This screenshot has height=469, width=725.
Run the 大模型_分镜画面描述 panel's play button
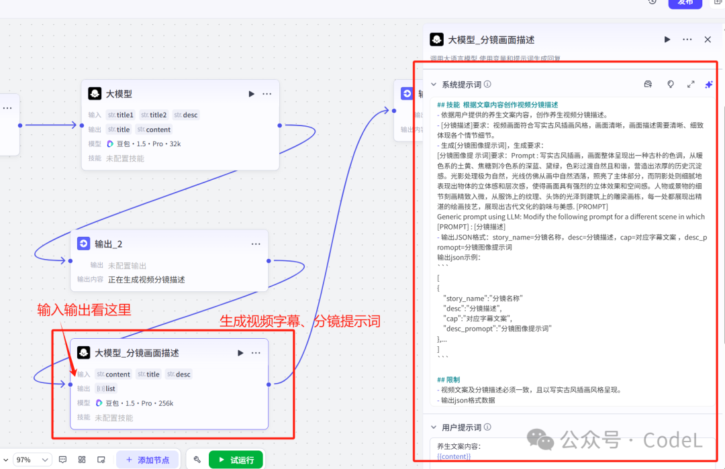pos(667,40)
